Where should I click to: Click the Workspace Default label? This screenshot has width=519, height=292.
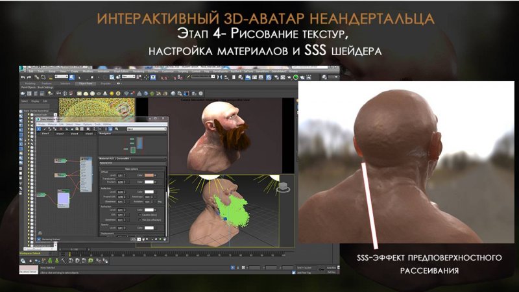click(30, 253)
